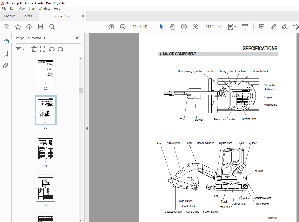Close the Binder1.pdf tab
The width and height of the screenshot is (299, 222).
[x=83, y=16]
